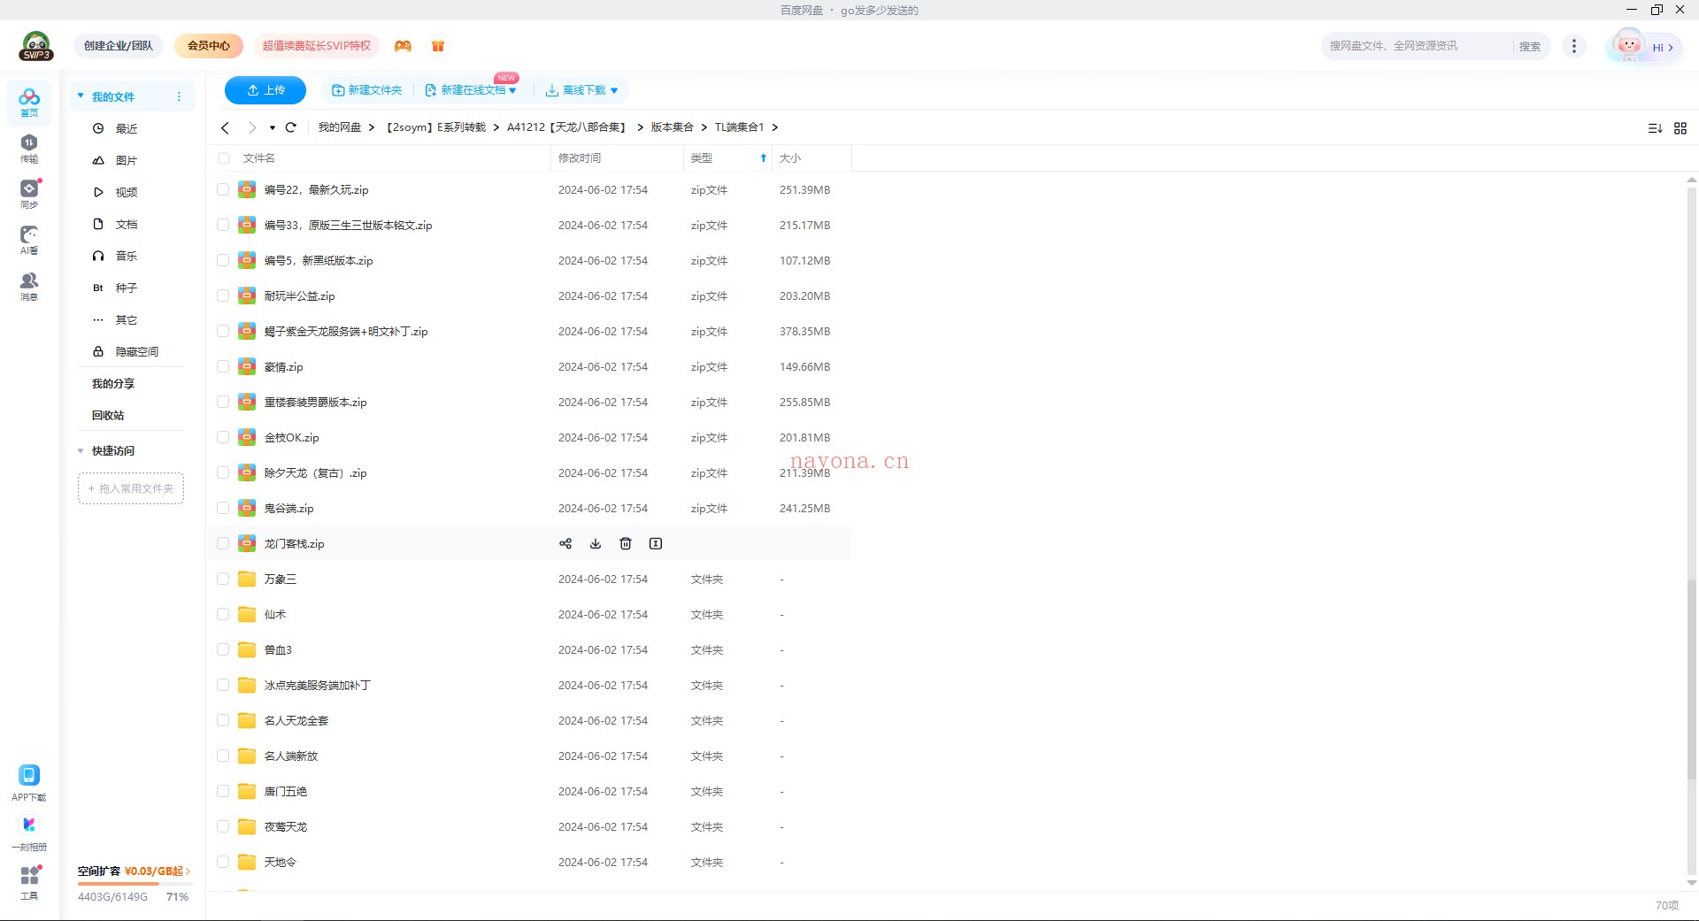This screenshot has width=1699, height=921.
Task: Open the Transfer (传输) panel icon
Action: click(29, 148)
